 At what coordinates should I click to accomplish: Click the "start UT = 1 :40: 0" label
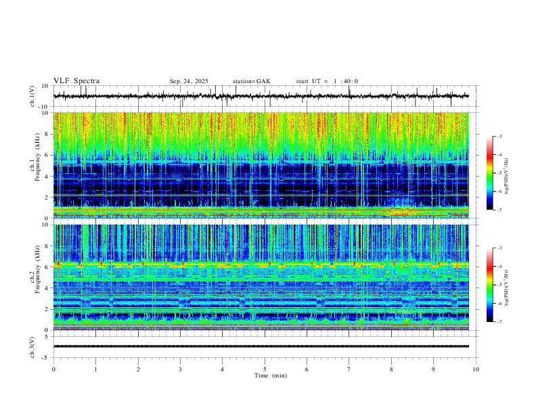pyautogui.click(x=327, y=81)
